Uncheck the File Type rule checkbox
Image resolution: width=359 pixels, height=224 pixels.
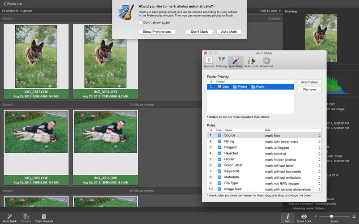pyautogui.click(x=219, y=183)
